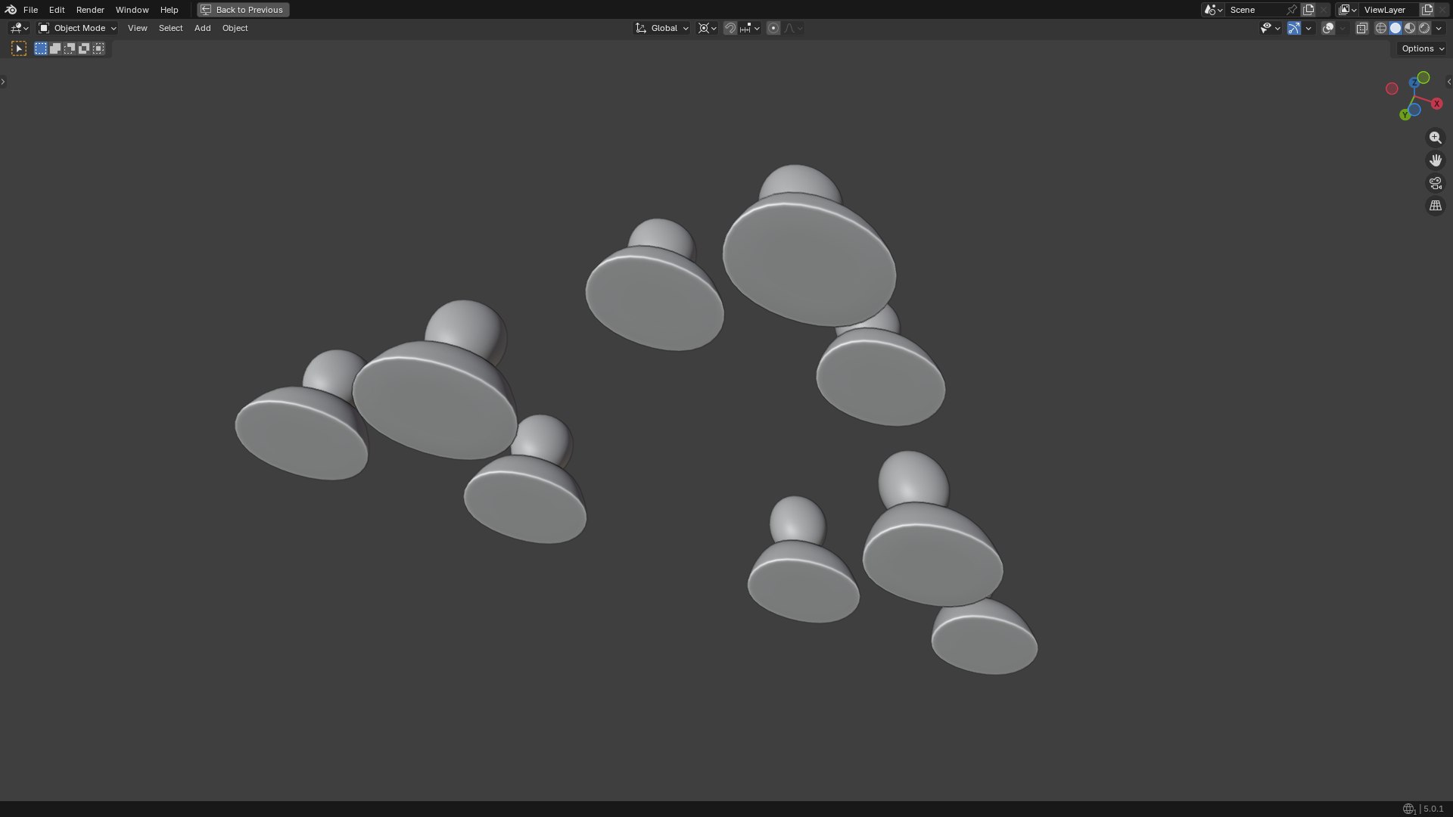Open the Edit menu
Screen dimensions: 1453x817
(x=57, y=10)
